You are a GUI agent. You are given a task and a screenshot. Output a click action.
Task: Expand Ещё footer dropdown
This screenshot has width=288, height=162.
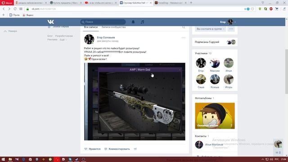pyautogui.click(x=63, y=40)
